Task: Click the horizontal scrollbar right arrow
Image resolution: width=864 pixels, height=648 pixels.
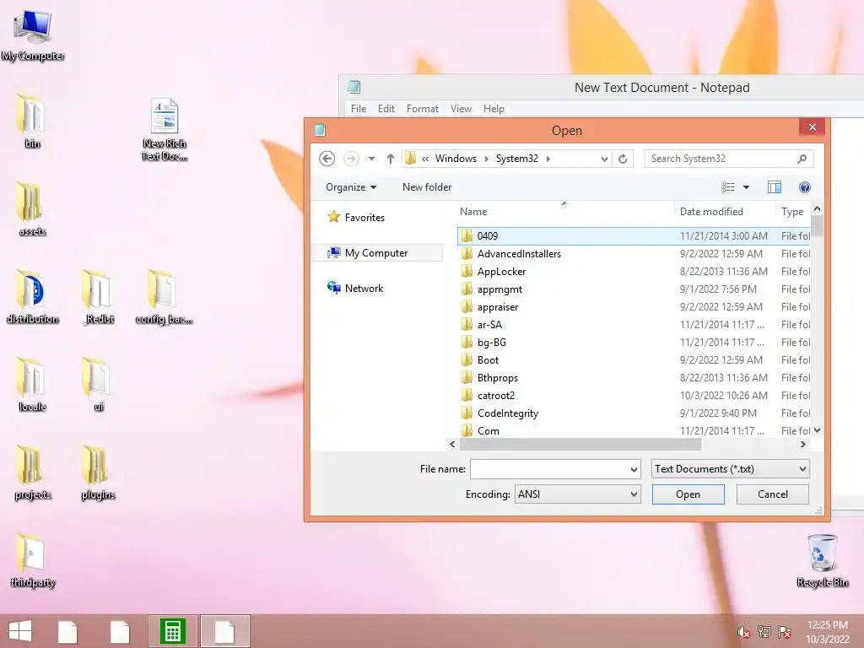Action: tap(803, 444)
